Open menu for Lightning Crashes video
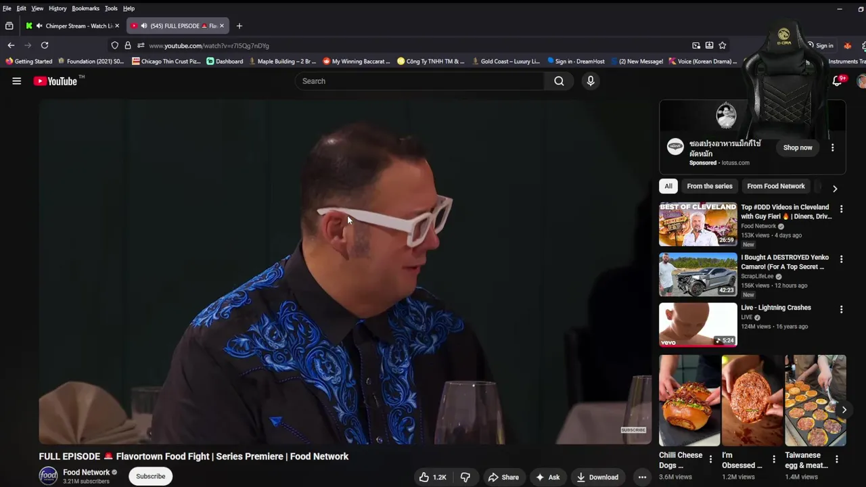This screenshot has height=487, width=866. [x=841, y=309]
